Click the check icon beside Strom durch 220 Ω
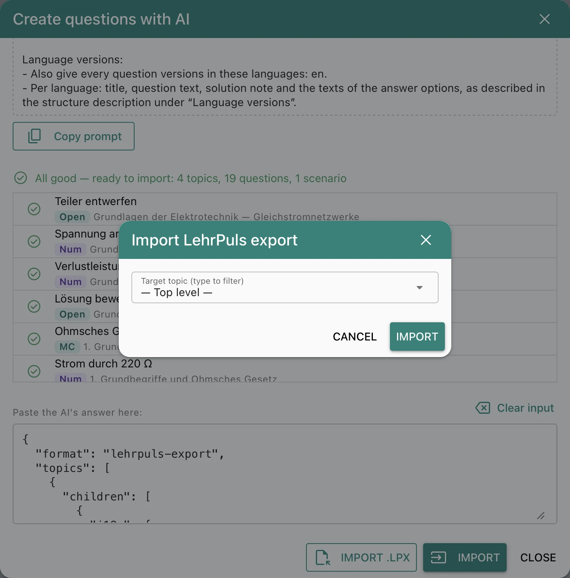Image resolution: width=570 pixels, height=578 pixels. click(34, 371)
